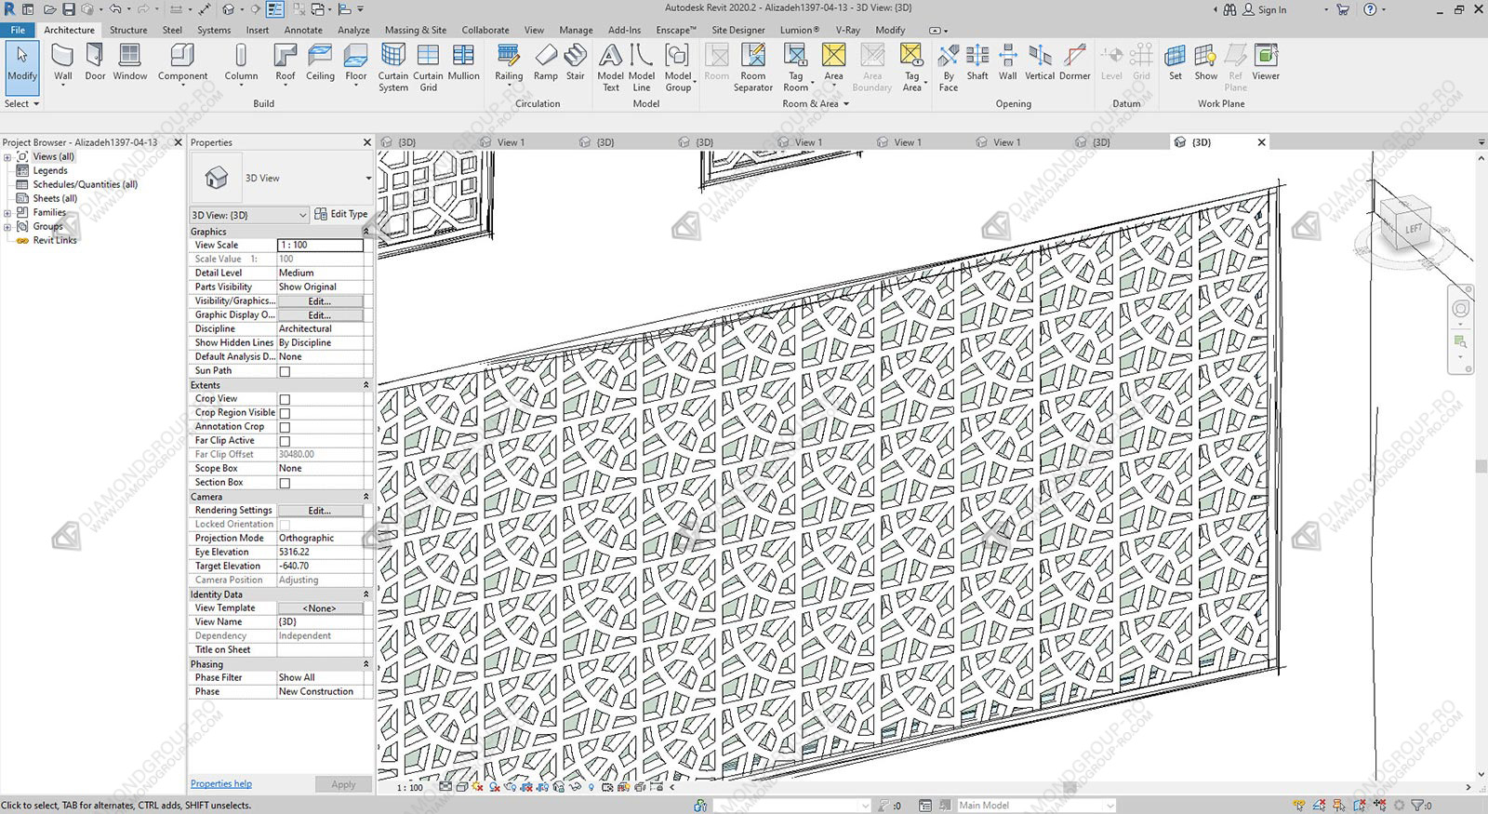
Task: Switch to the Collaborate ribbon tab
Action: point(485,30)
